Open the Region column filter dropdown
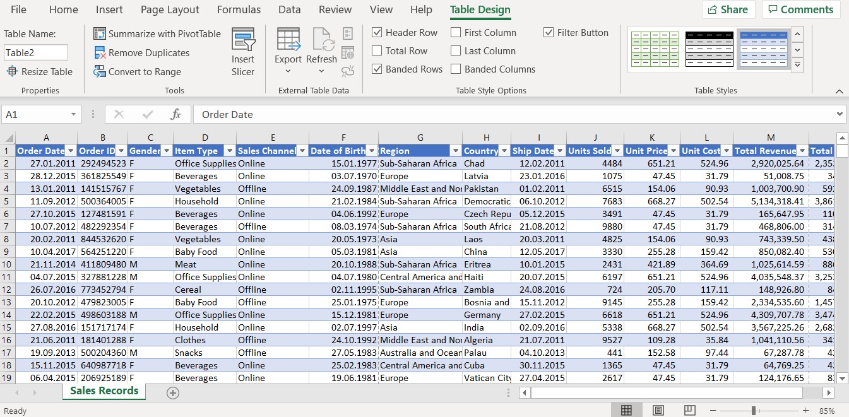Viewport: 849px width, 417px height. 455,151
